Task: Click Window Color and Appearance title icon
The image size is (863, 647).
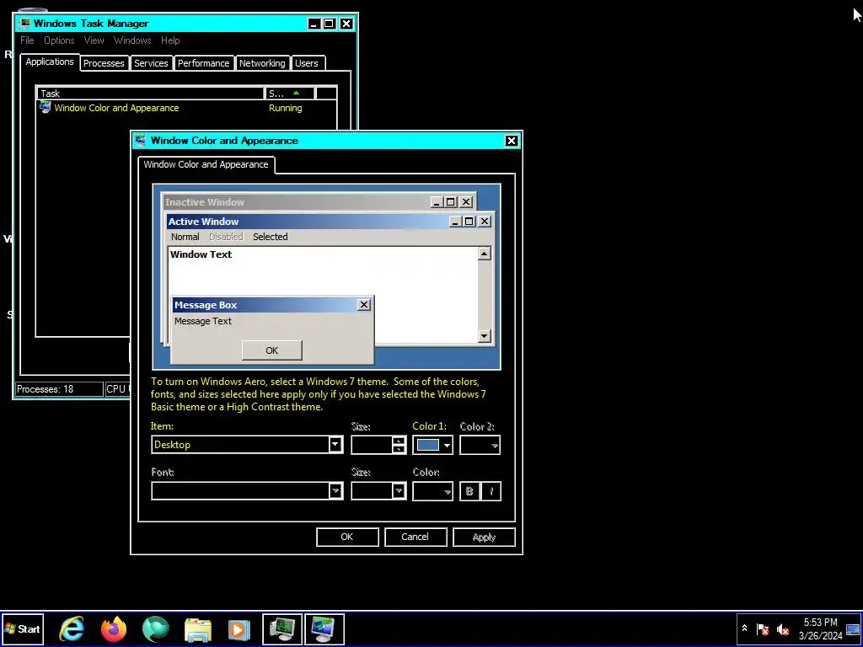Action: pos(141,141)
